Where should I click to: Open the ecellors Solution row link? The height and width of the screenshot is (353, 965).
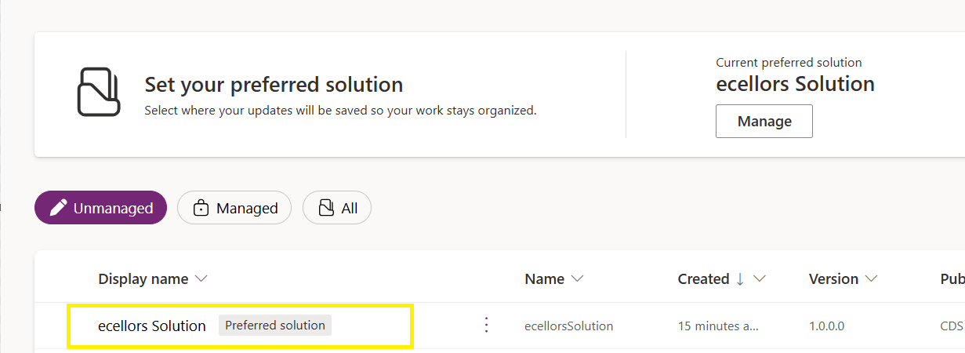(x=151, y=326)
